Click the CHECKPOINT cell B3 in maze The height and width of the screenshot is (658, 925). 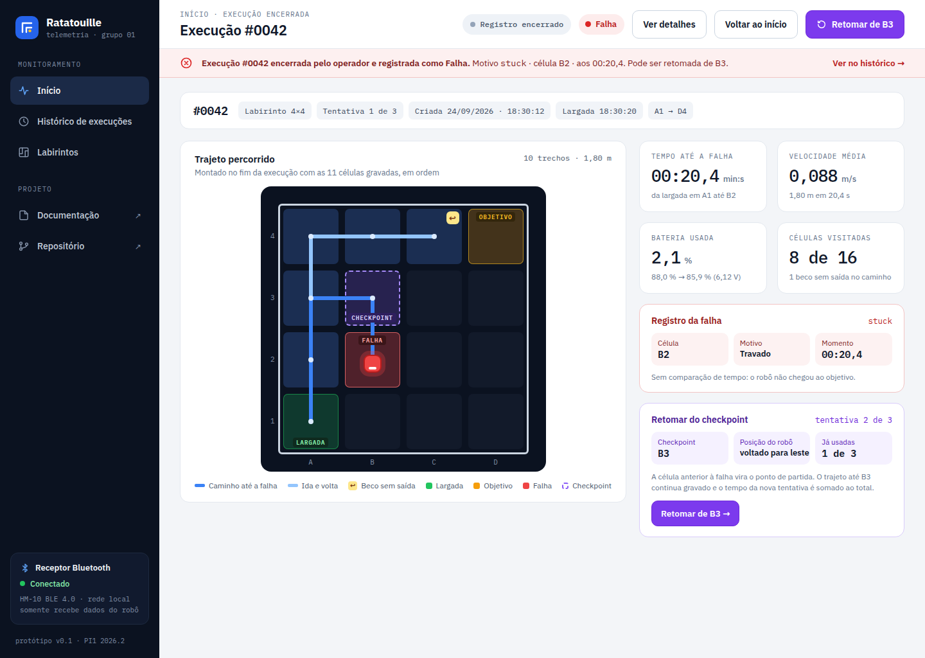373,298
